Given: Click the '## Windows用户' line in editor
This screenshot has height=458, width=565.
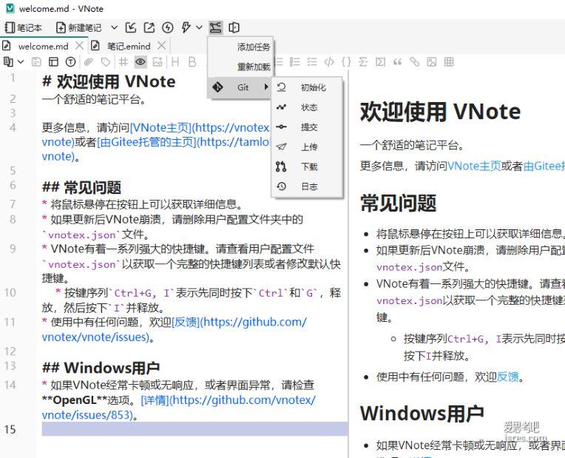Looking at the screenshot, I should [x=101, y=368].
